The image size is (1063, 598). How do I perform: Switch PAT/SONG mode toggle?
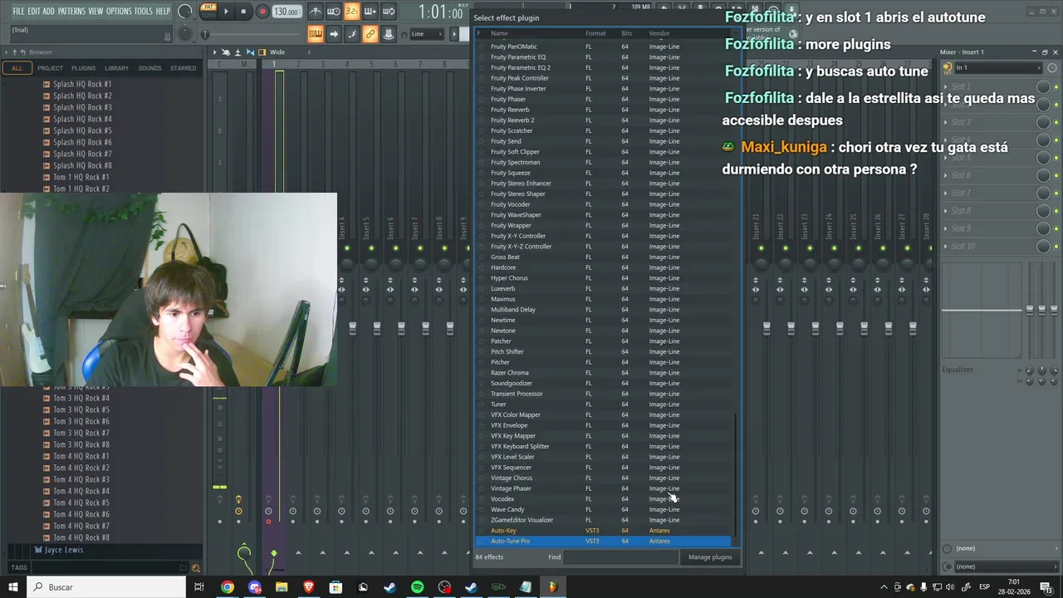208,10
